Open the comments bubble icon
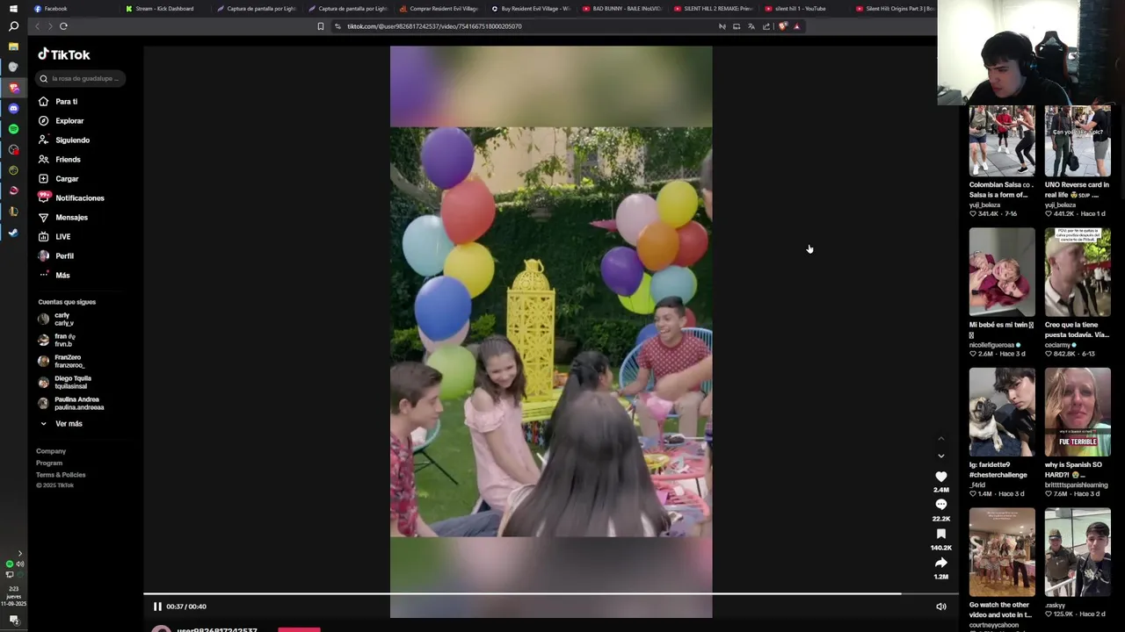 pyautogui.click(x=940, y=505)
